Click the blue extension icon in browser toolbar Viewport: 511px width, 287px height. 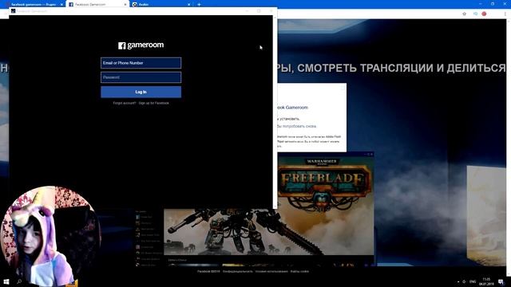tap(476, 14)
